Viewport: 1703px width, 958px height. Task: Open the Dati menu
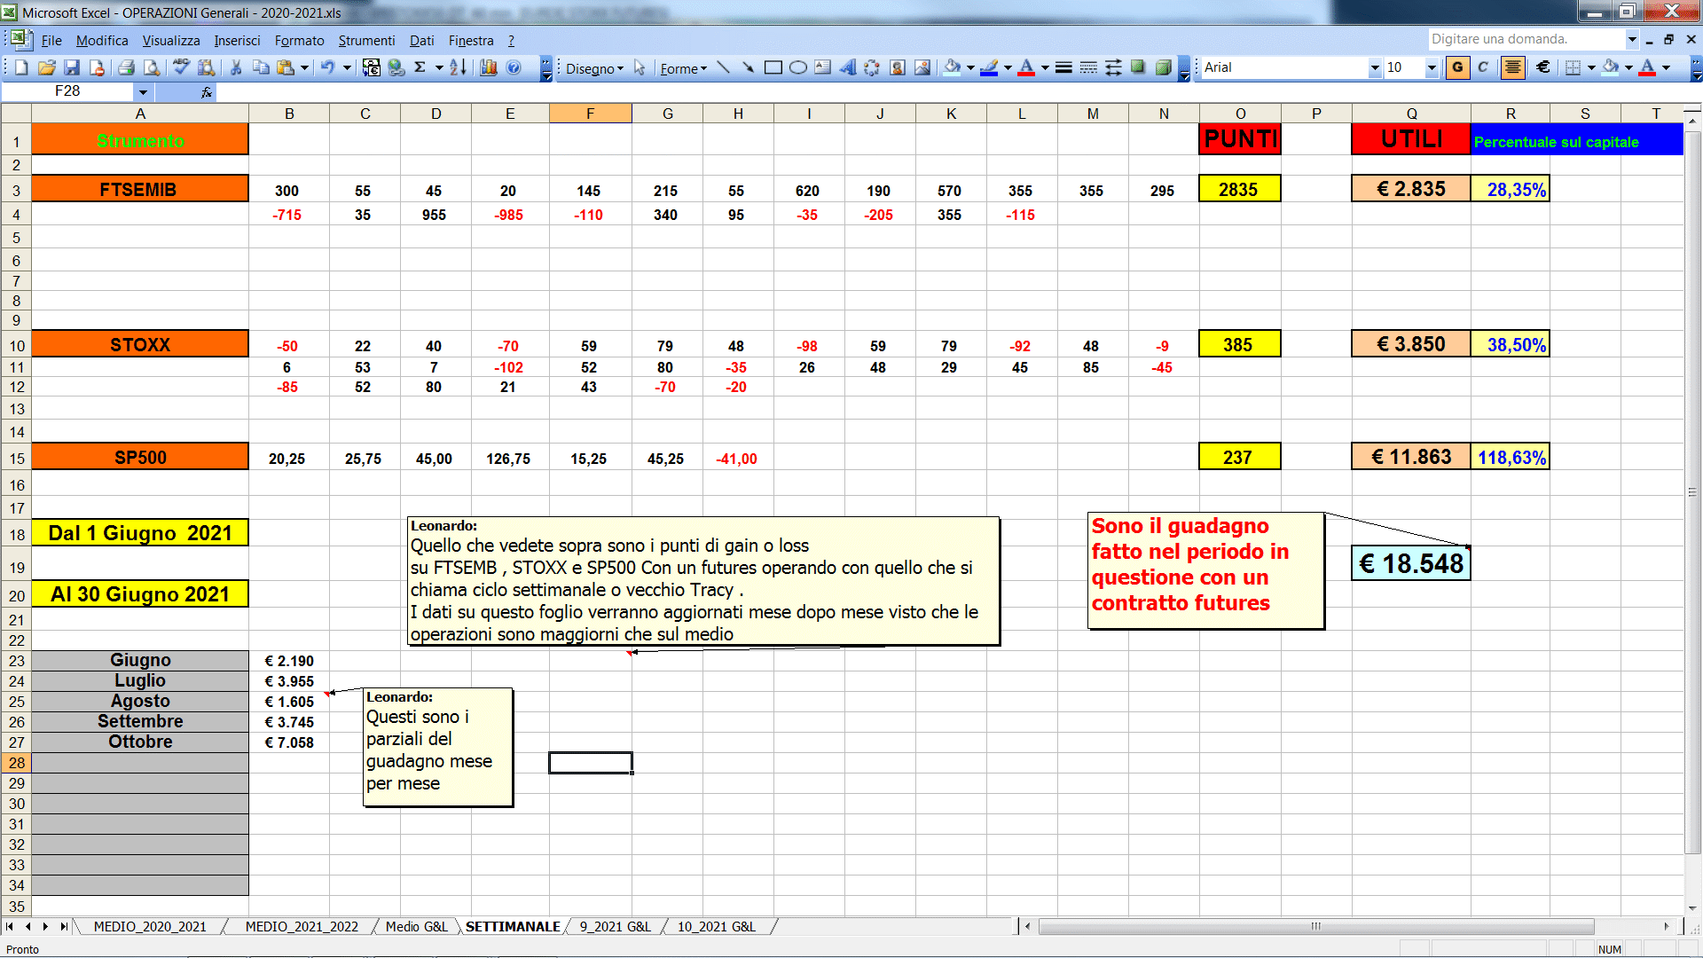click(x=421, y=41)
